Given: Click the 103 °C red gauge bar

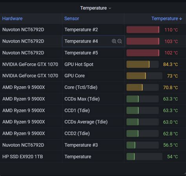Looking at the screenshot, I should point(143,41).
